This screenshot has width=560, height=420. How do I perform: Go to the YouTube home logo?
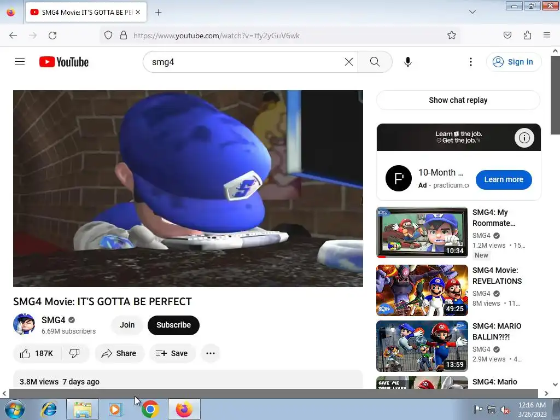pos(64,62)
